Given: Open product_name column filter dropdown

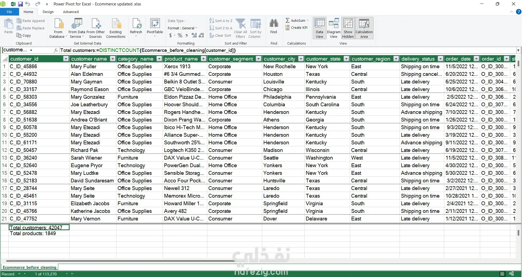Looking at the screenshot, I should (x=203, y=59).
